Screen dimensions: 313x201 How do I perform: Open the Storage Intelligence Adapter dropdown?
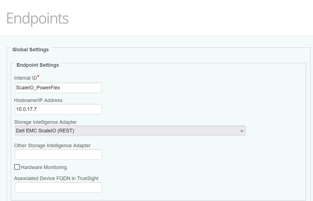point(130,130)
